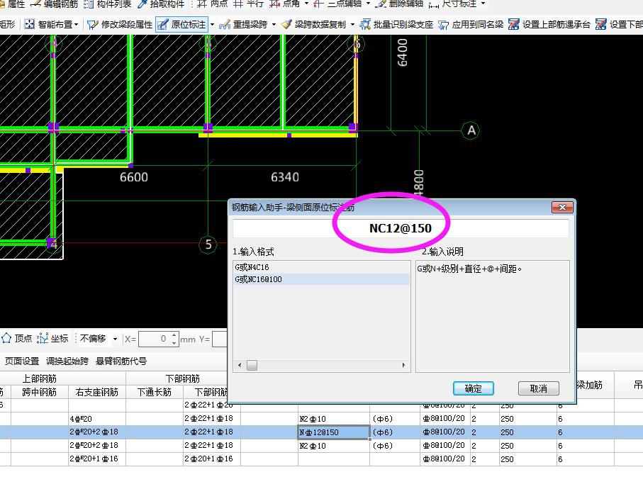Click 应用到同名梁 apply to same-name beams
Image resolution: width=643 pixels, height=489 pixels.
[471, 25]
